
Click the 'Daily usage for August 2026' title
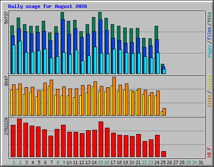click(48, 6)
